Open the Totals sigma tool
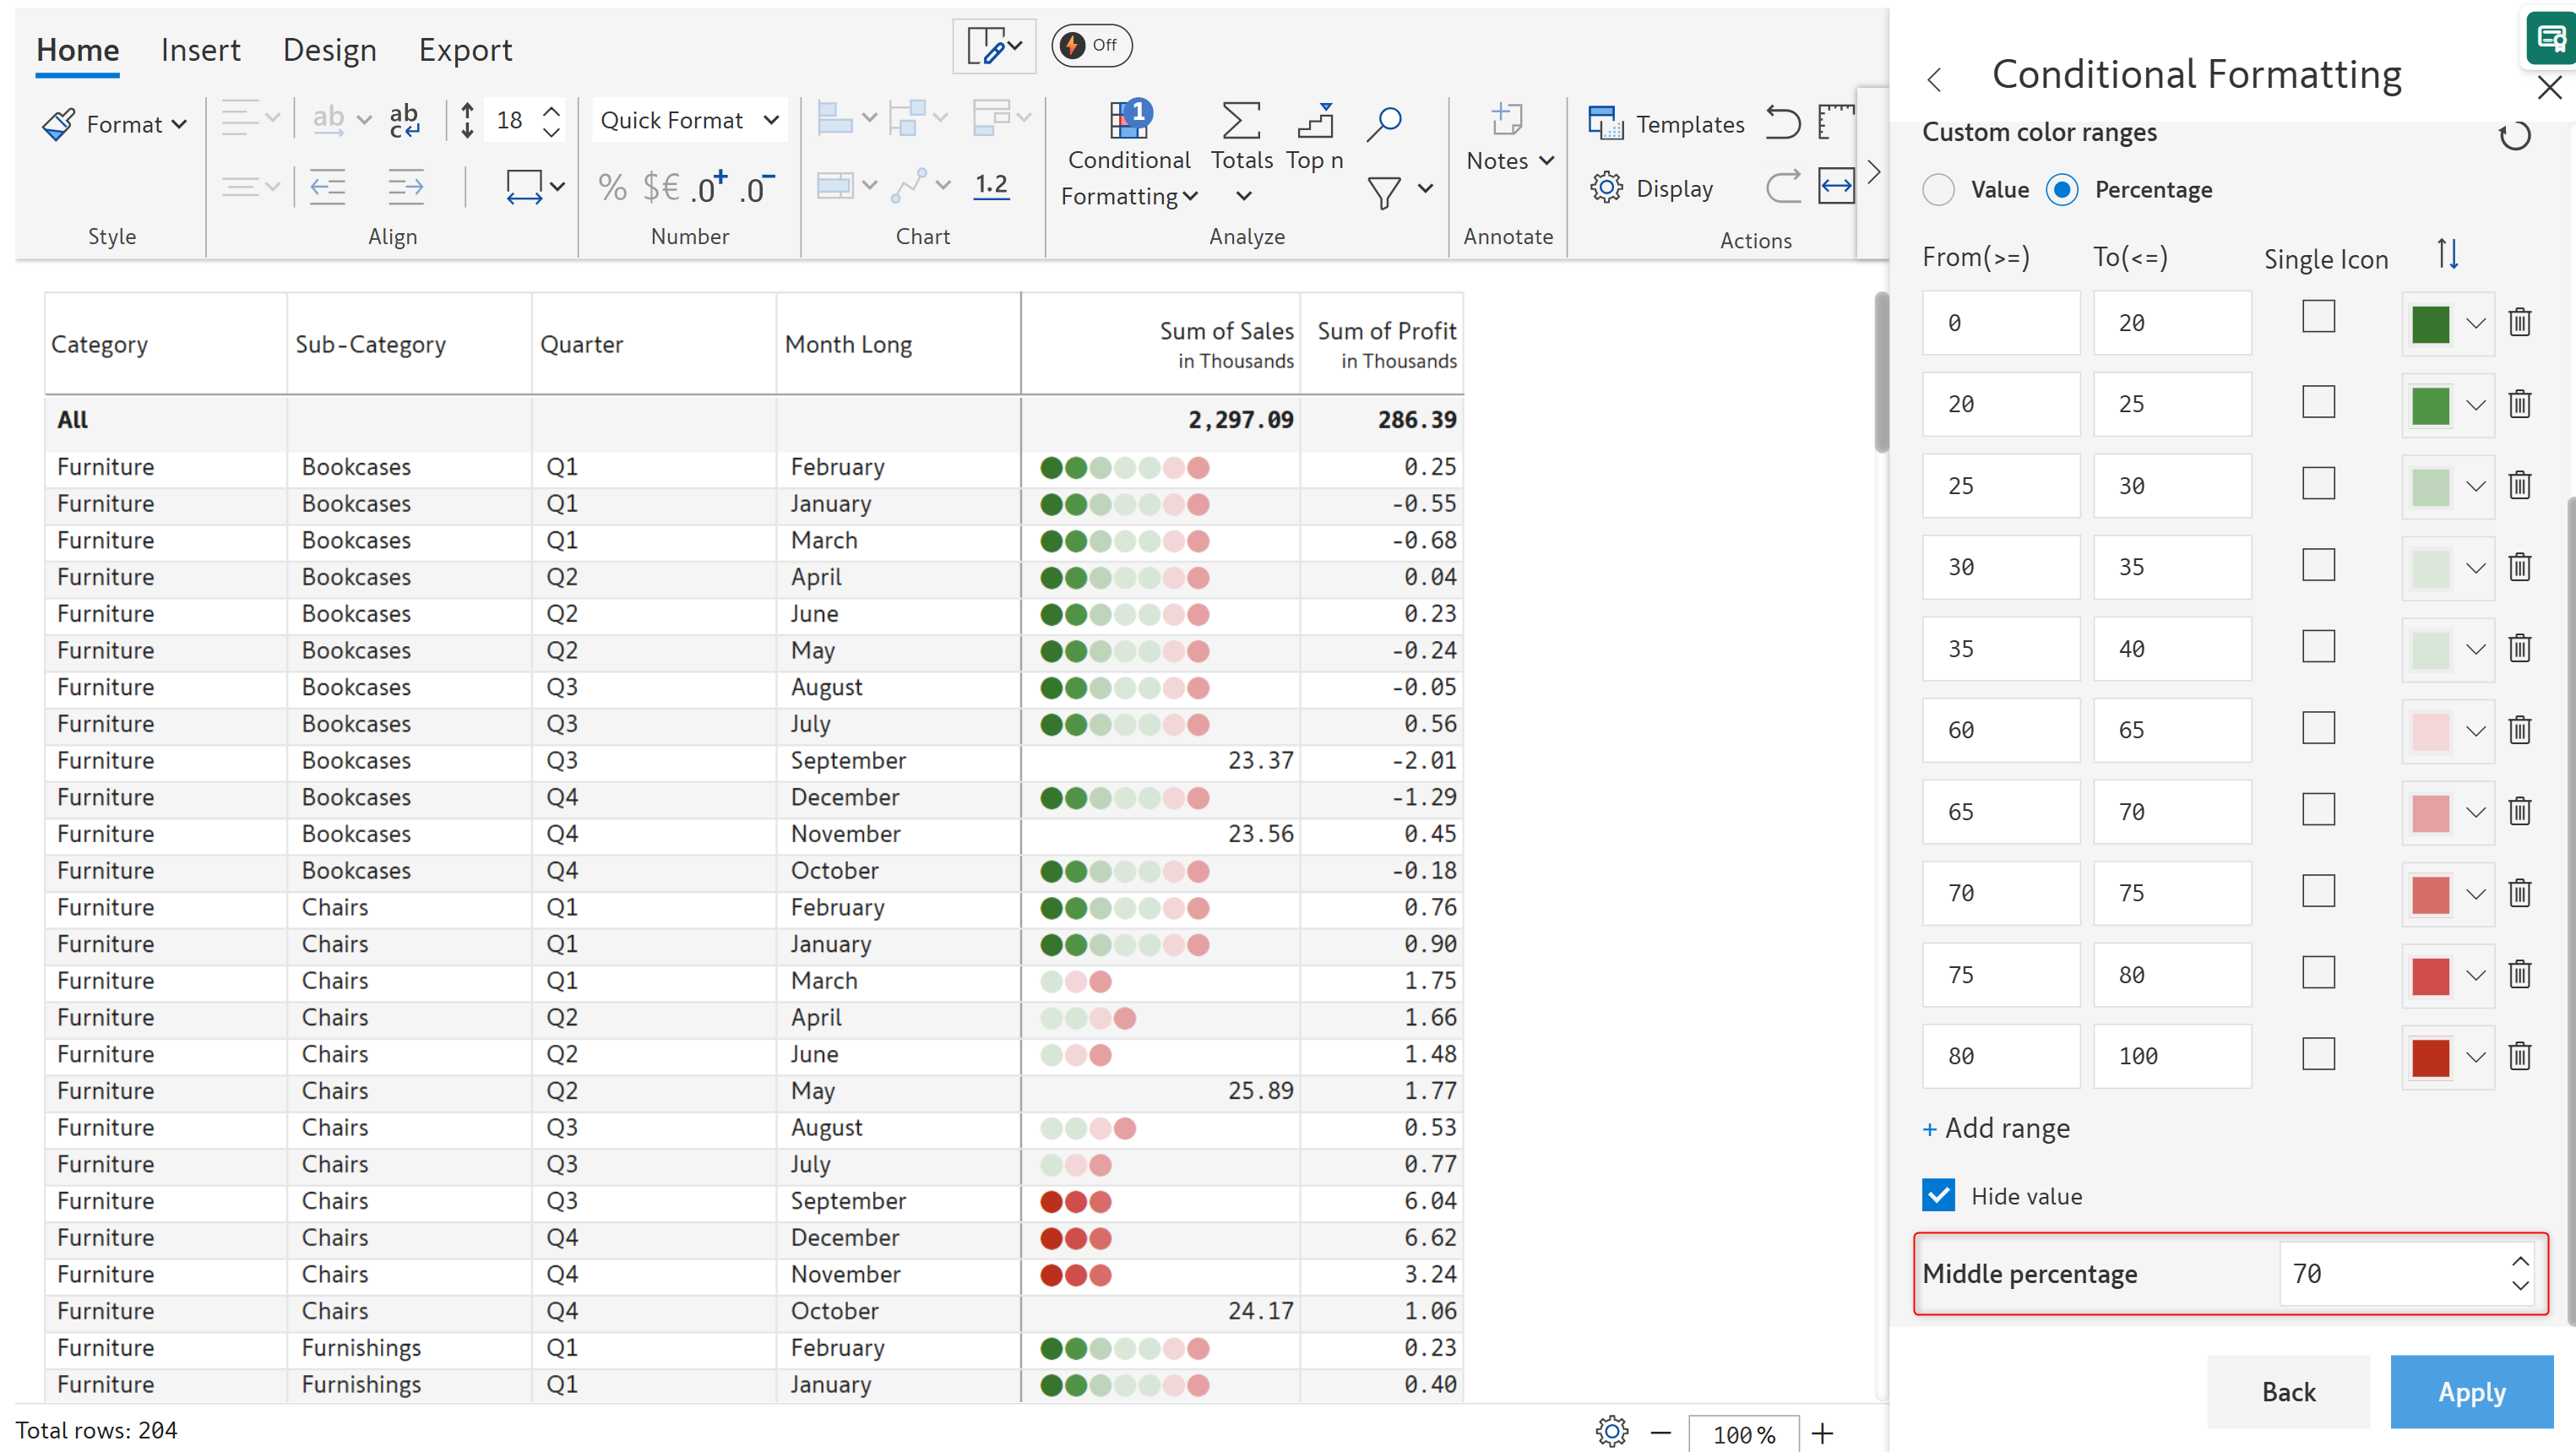The image size is (2576, 1452). (x=1240, y=122)
